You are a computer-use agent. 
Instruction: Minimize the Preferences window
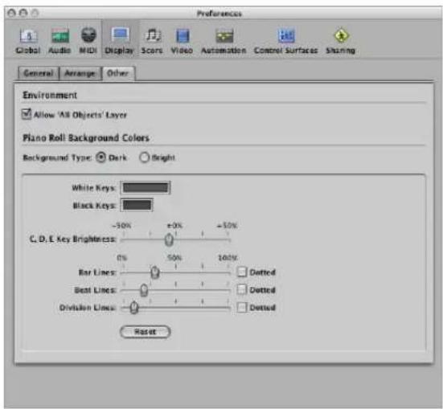click(x=23, y=13)
